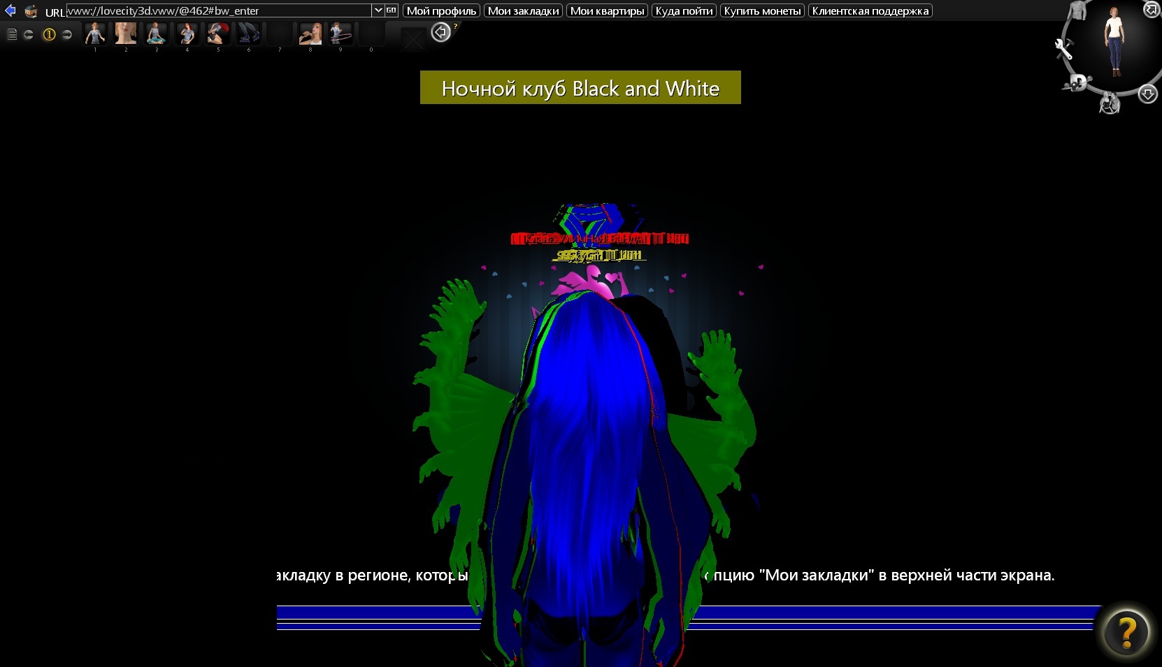Click the blue back arrow icon
The height and width of the screenshot is (667, 1162).
(10, 10)
